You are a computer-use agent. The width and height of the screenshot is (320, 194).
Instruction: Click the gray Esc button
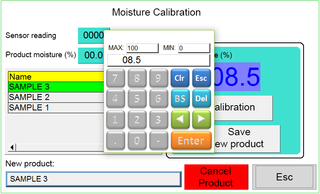284,177
